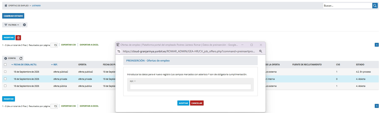Click the magnifier search button
Viewport: 382px width, 113px height.
[375, 6]
